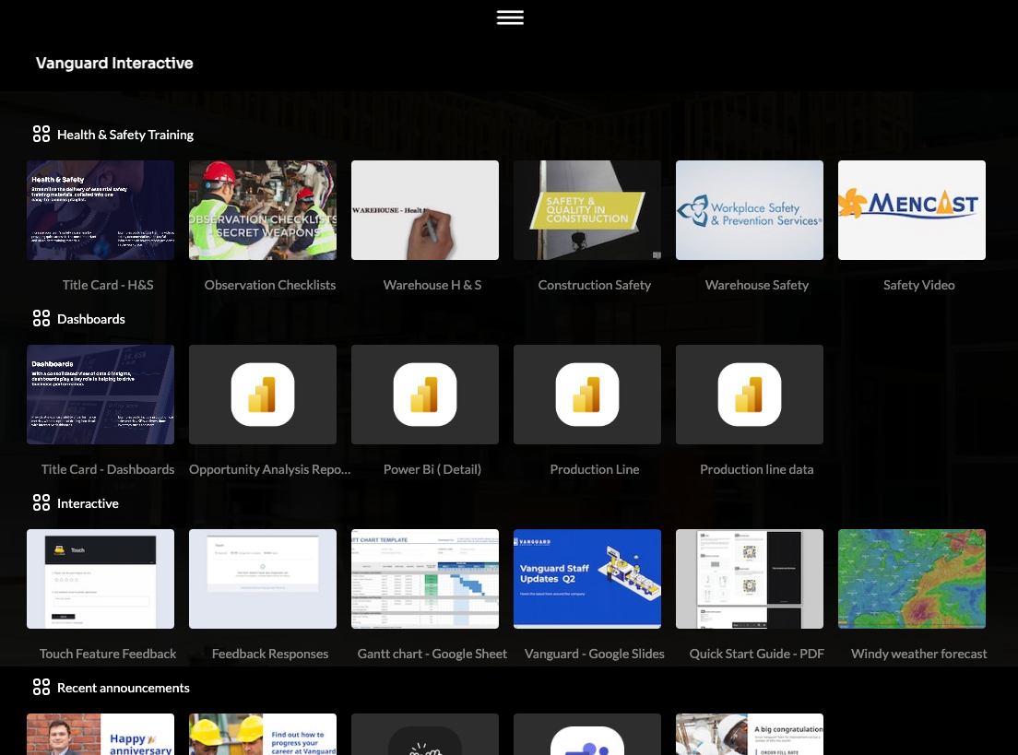Click the Warehouse Safety label
Image resolution: width=1018 pixels, height=755 pixels.
point(757,285)
